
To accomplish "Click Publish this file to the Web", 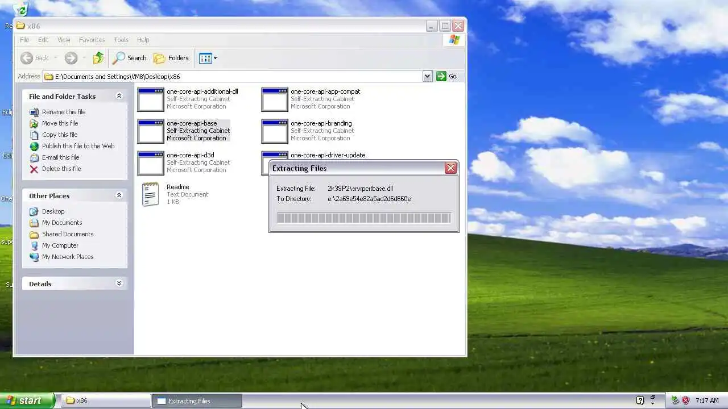I will 78,146.
